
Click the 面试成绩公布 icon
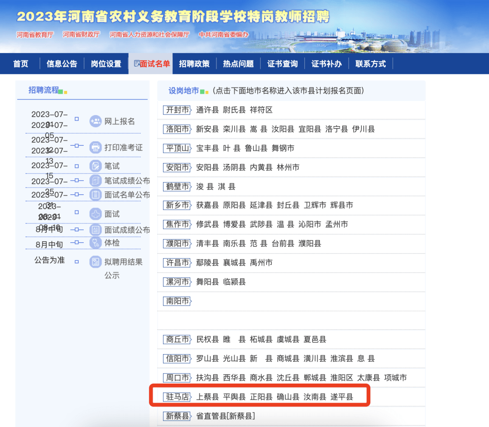pos(96,230)
